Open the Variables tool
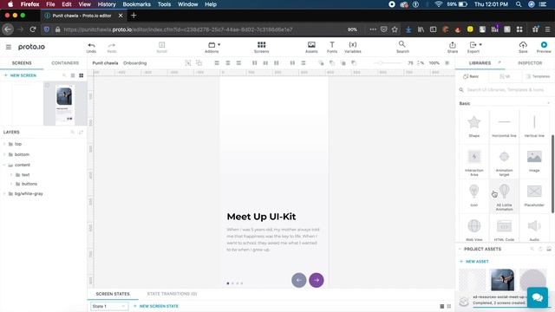 [353, 44]
